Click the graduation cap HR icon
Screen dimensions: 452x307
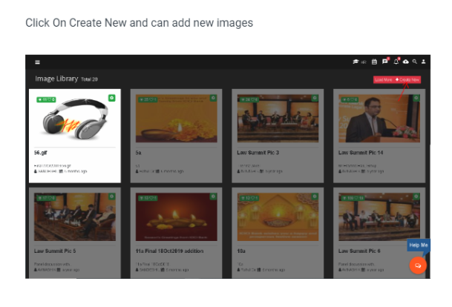point(359,62)
